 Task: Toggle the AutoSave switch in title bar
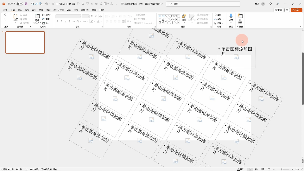(x=19, y=4)
